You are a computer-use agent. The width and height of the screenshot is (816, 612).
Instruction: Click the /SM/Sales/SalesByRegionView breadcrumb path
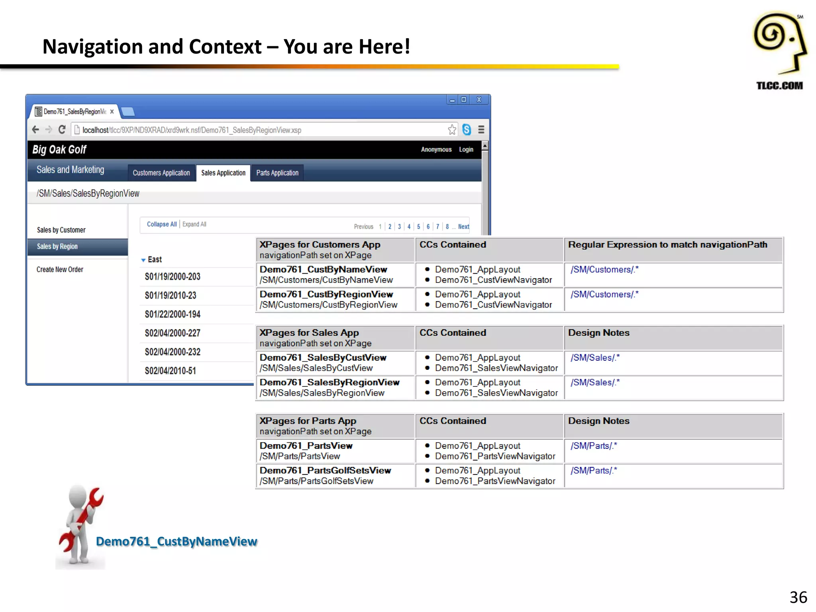[88, 193]
